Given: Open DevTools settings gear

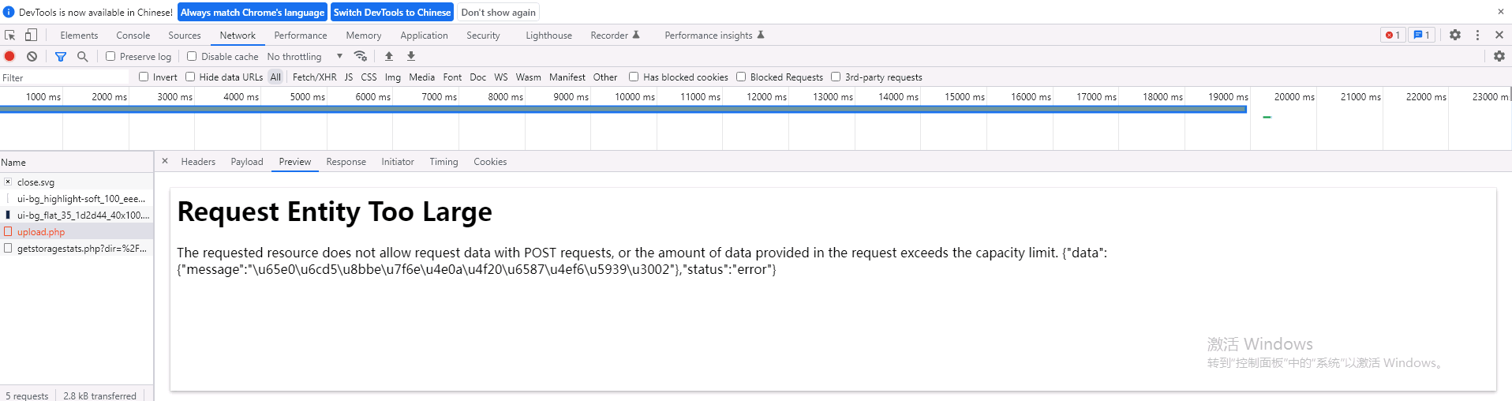Looking at the screenshot, I should (x=1455, y=36).
